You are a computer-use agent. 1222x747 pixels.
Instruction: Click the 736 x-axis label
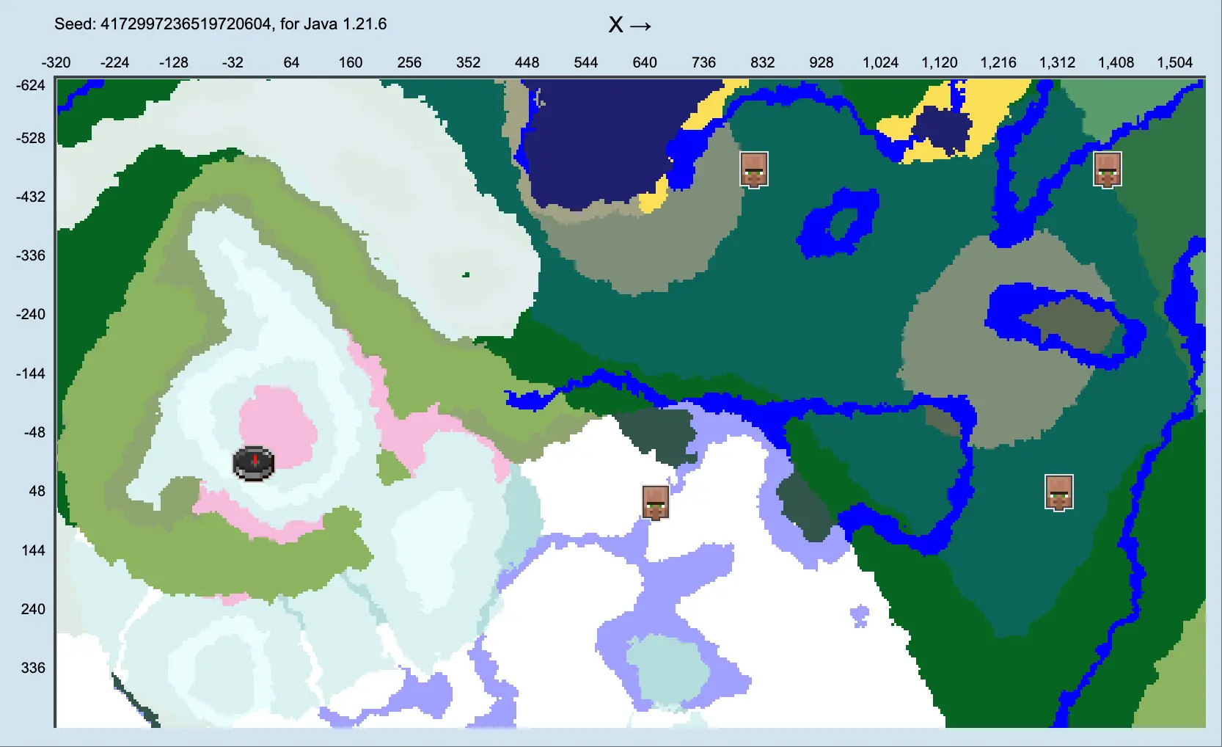click(703, 62)
